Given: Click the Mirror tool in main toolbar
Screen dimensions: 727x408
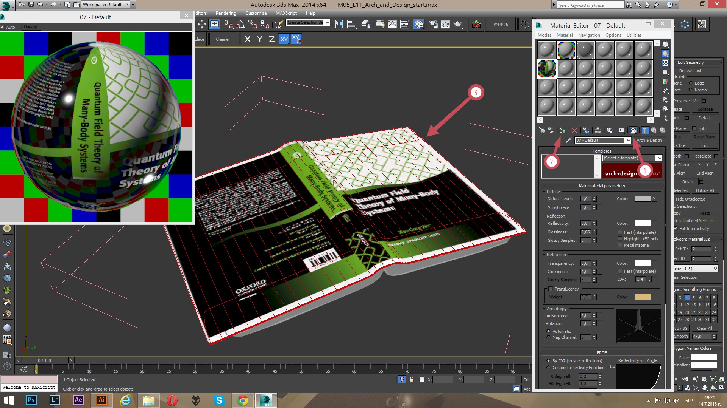Looking at the screenshot, I should 339,24.
